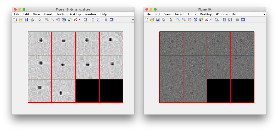Expand toolbar overflow arrow in Figure 16
278x132 pixels.
(x=133, y=20)
